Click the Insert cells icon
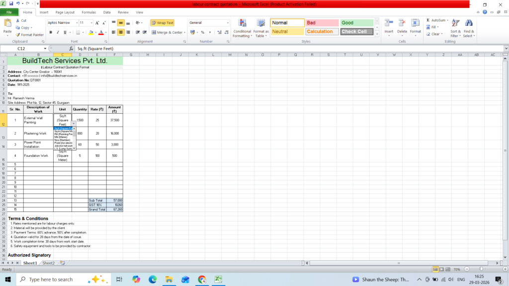 389,23
